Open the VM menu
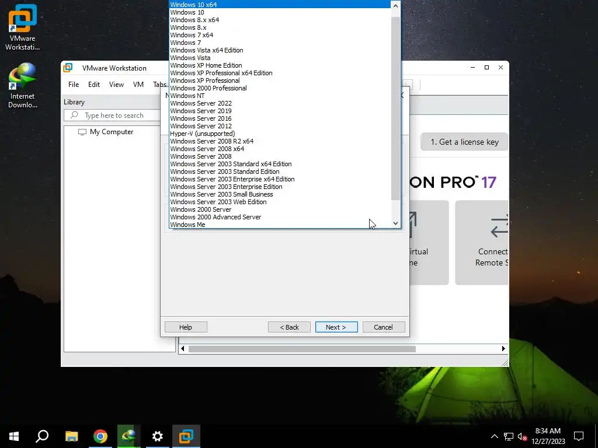Screen dimensions: 598x448 [138, 84]
